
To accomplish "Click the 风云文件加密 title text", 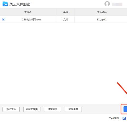I will [20, 4].
